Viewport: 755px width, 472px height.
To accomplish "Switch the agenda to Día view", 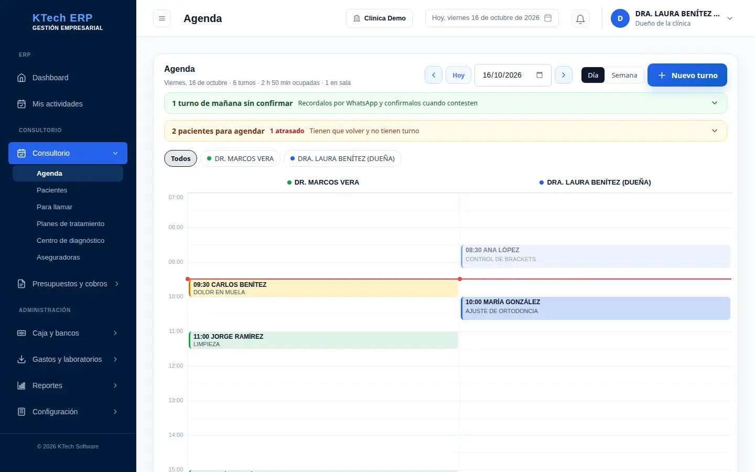I will pyautogui.click(x=593, y=75).
